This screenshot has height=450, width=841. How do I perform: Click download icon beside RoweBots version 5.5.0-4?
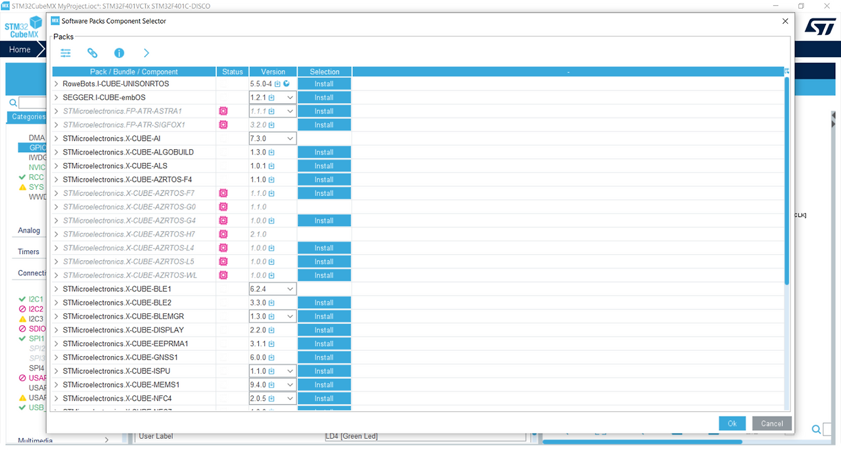coord(277,84)
